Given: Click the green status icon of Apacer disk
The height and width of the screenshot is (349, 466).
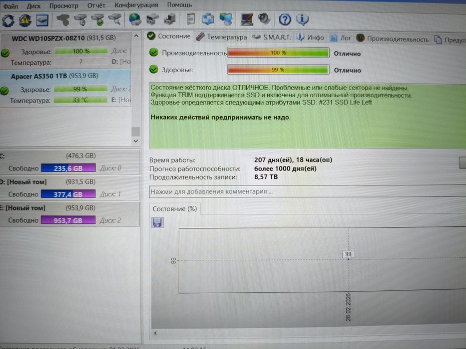Looking at the screenshot, I should (4, 91).
